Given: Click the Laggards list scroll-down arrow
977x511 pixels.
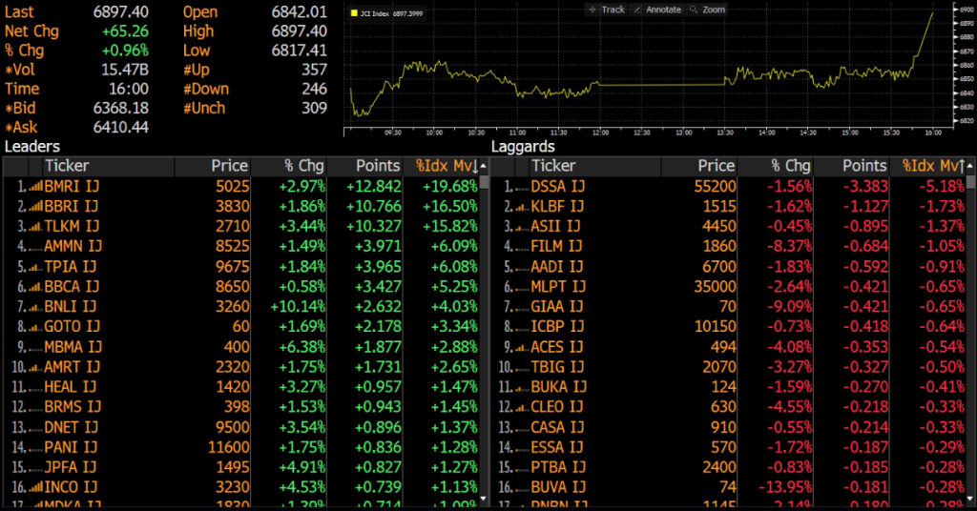Looking at the screenshot, I should (x=970, y=498).
